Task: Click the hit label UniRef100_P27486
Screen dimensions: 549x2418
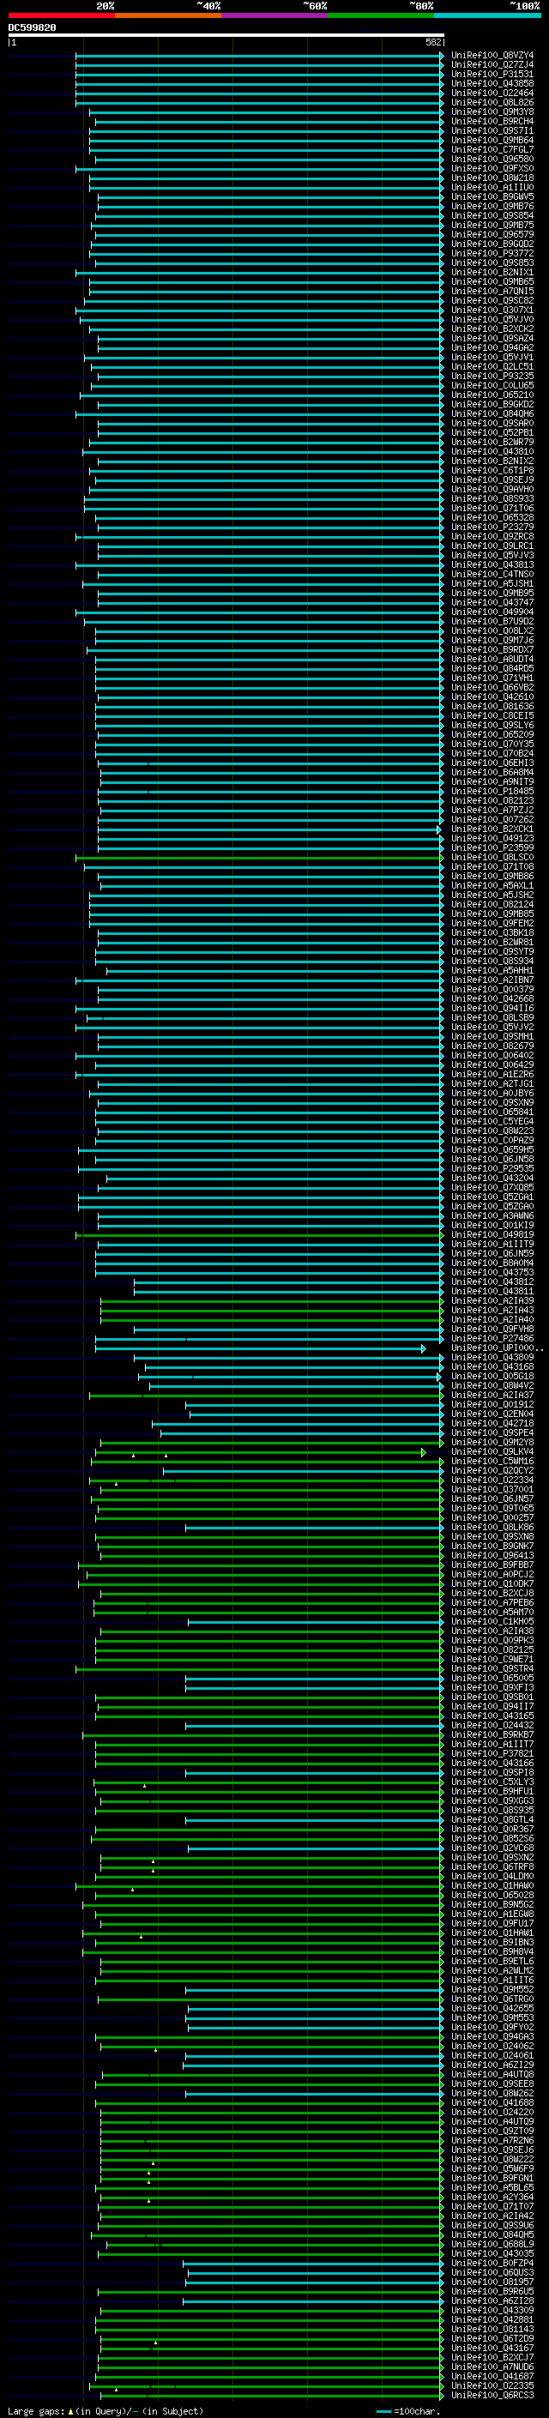Action: pyautogui.click(x=492, y=1339)
